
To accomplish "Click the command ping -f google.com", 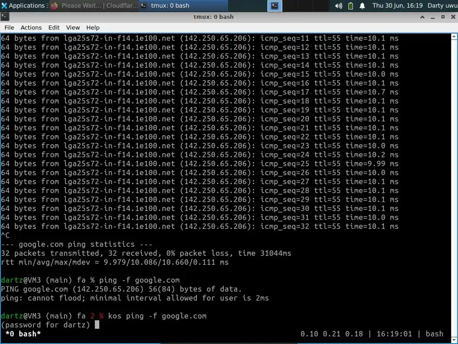I will tap(140, 280).
